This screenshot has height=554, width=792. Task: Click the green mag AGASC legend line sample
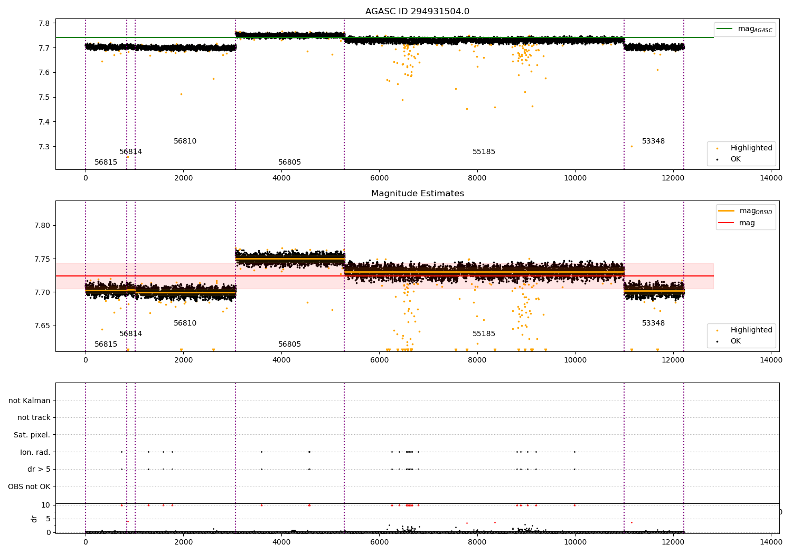(725, 28)
